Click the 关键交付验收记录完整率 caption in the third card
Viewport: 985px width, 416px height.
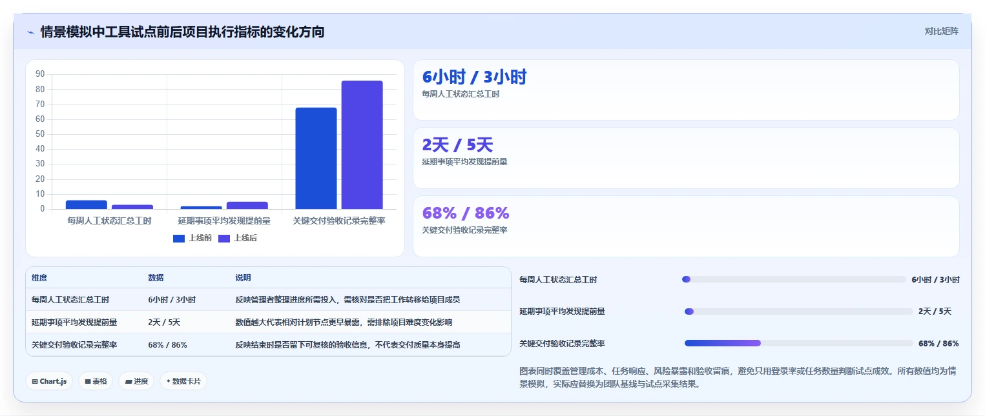pos(464,230)
